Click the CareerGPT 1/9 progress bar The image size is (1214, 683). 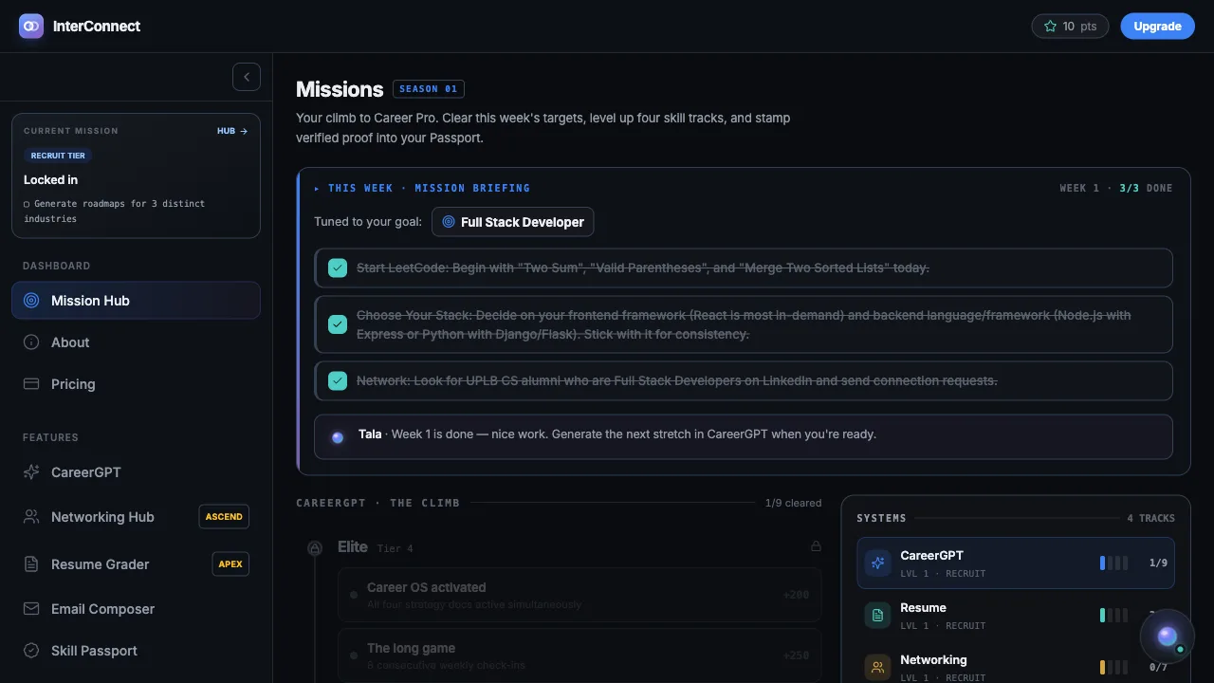1114,563
